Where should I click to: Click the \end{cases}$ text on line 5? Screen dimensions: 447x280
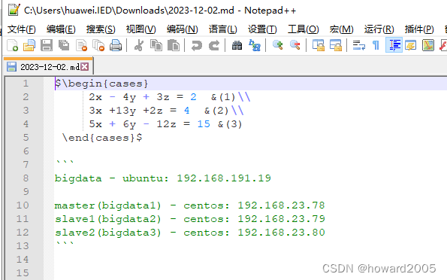point(102,138)
